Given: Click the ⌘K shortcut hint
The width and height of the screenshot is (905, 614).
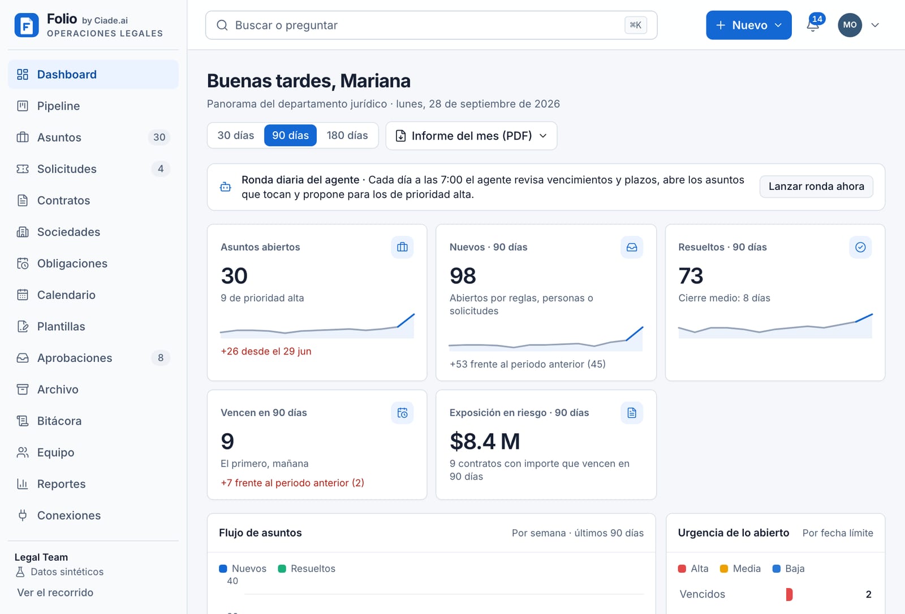Looking at the screenshot, I should coord(636,25).
